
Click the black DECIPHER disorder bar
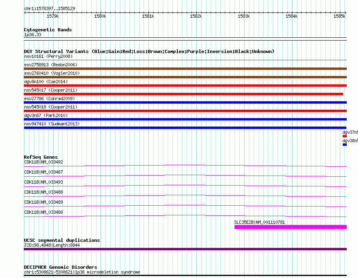click(185, 276)
